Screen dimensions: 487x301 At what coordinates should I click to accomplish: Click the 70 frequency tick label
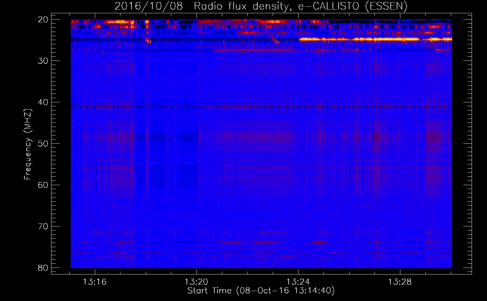[43, 226]
